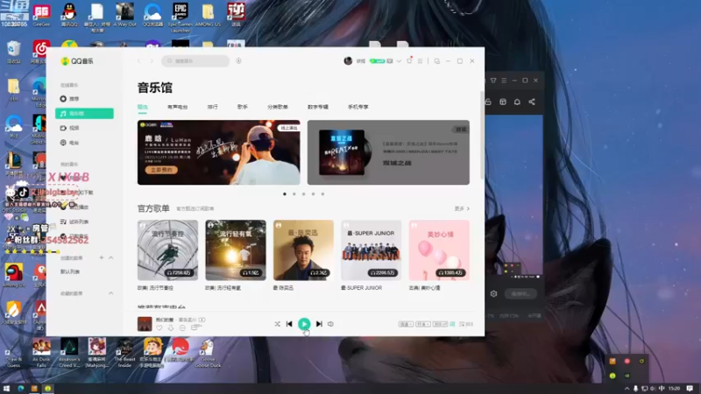Select 音乐馆 in the sidebar

click(x=84, y=114)
